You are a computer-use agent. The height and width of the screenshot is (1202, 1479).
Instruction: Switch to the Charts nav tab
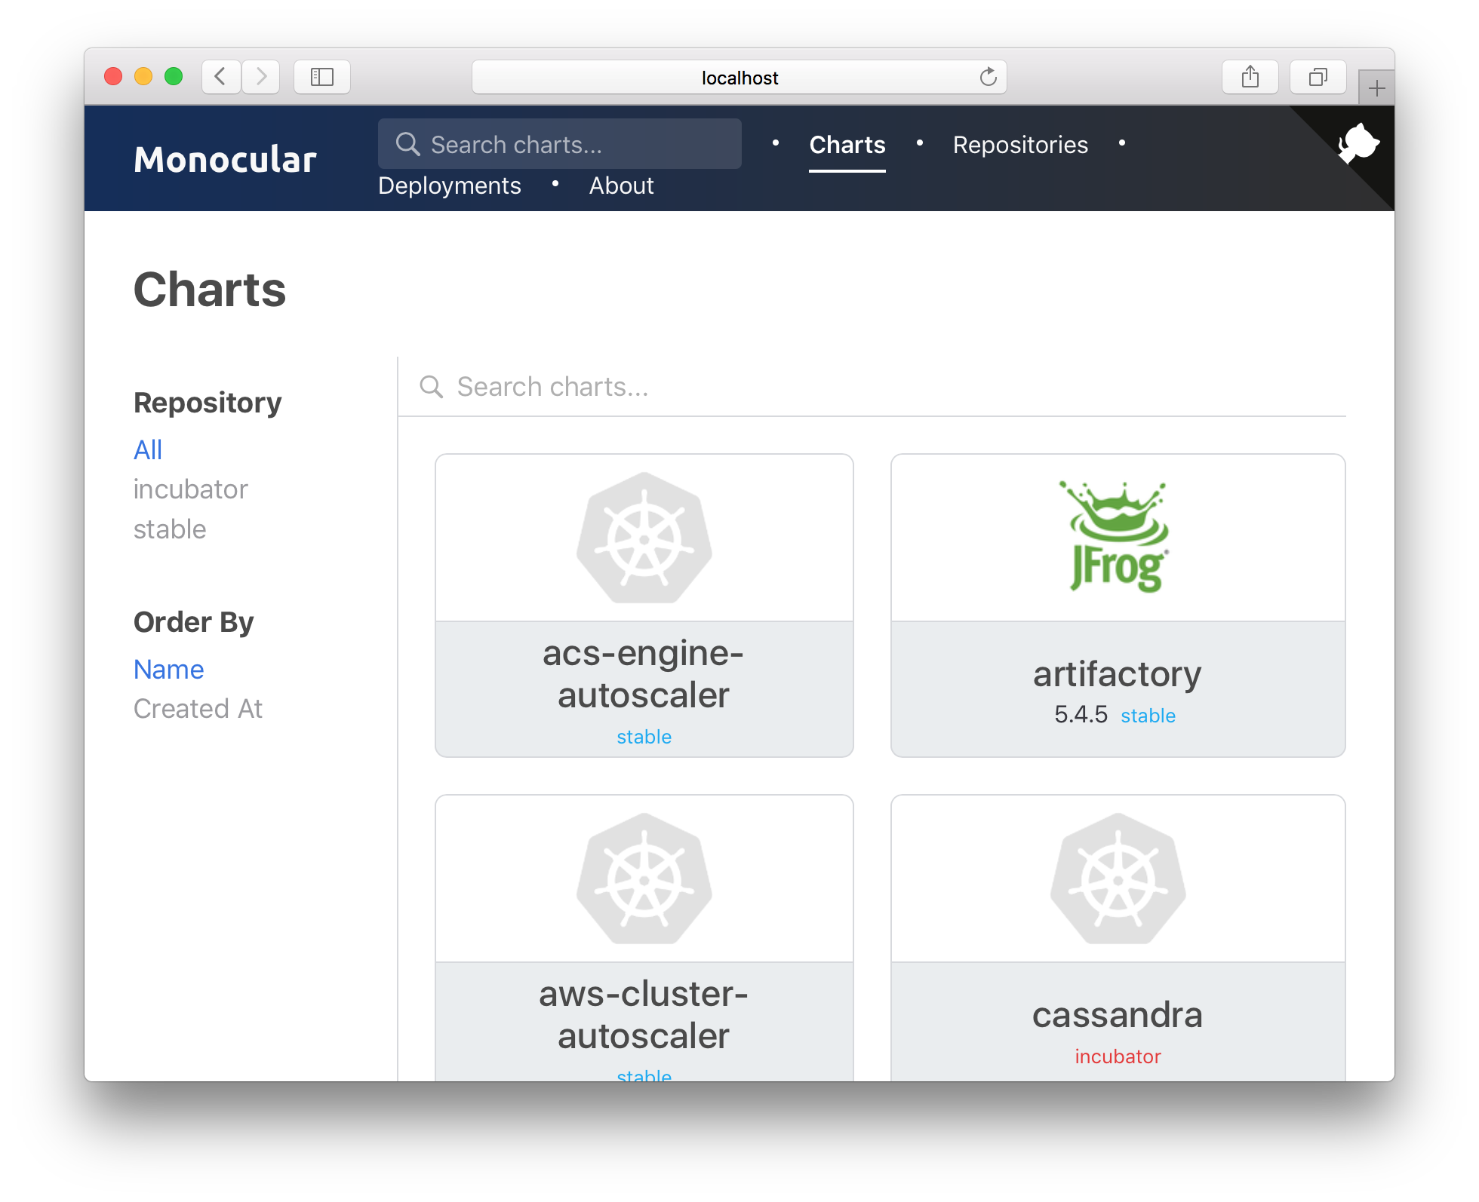point(847,145)
